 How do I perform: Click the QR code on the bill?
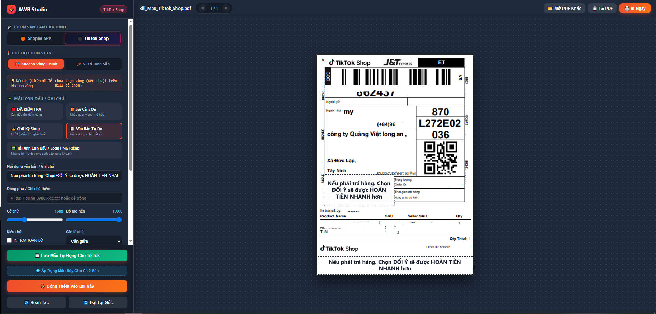(x=440, y=158)
